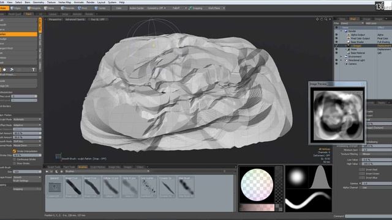Toggle visibility of Noise layer

tap(336, 50)
